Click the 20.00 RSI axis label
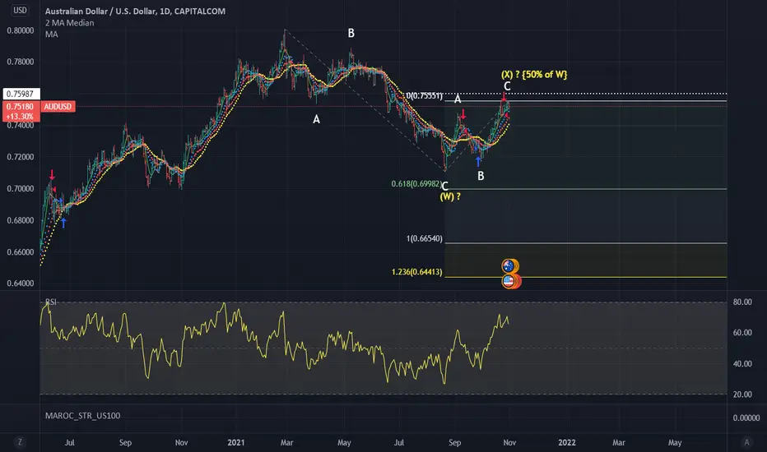The width and height of the screenshot is (767, 452). point(742,394)
